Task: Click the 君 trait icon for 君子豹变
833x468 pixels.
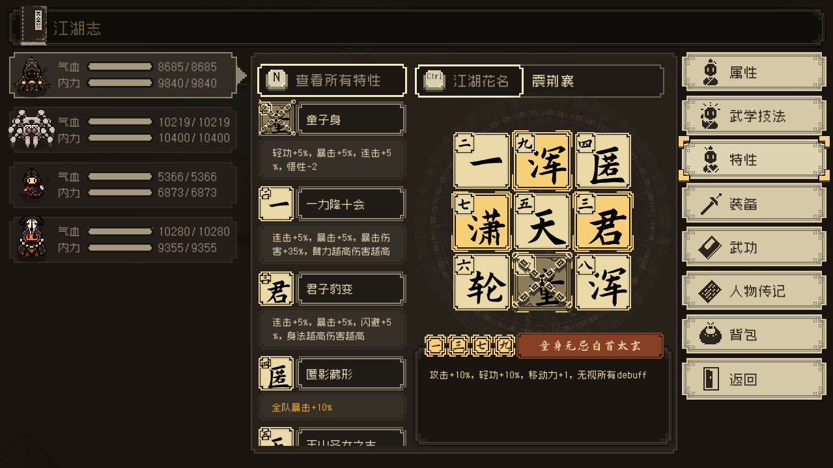Action: pos(277,289)
